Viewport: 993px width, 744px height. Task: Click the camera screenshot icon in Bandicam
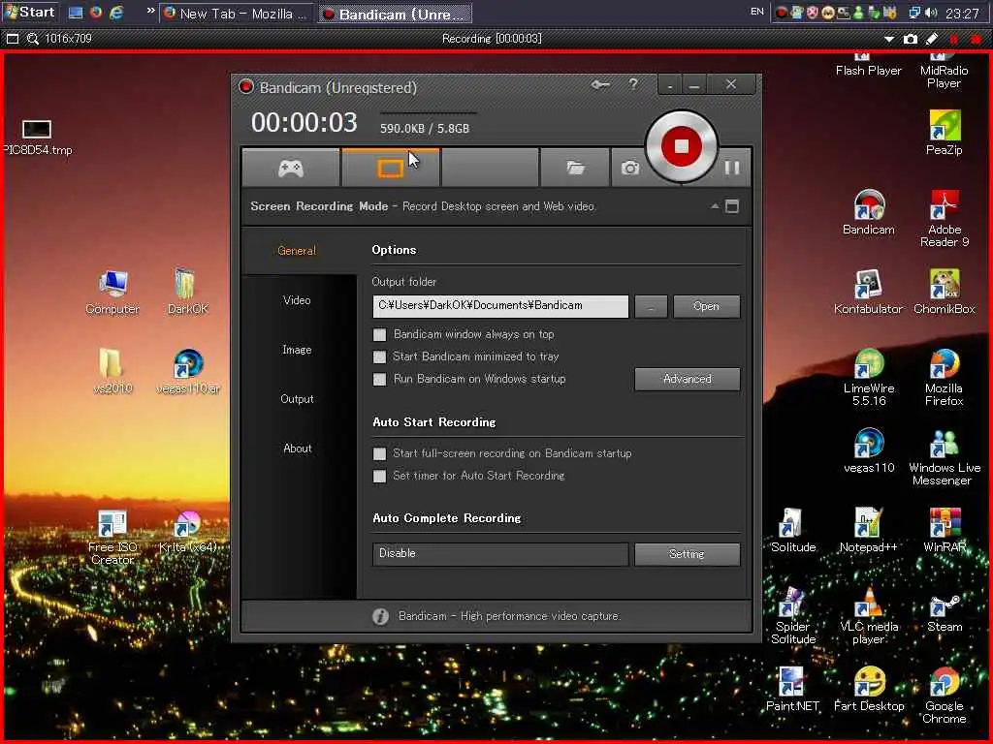[629, 169]
